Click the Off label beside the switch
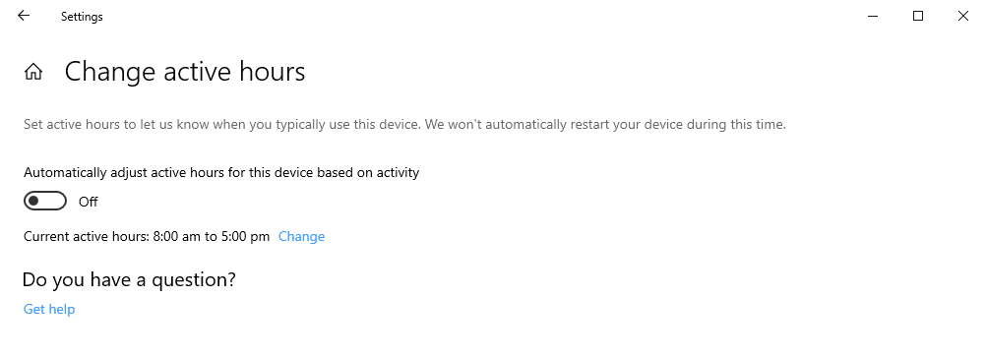986x357 pixels. tap(88, 202)
